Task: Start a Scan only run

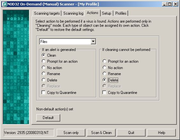Action: click(x=71, y=133)
